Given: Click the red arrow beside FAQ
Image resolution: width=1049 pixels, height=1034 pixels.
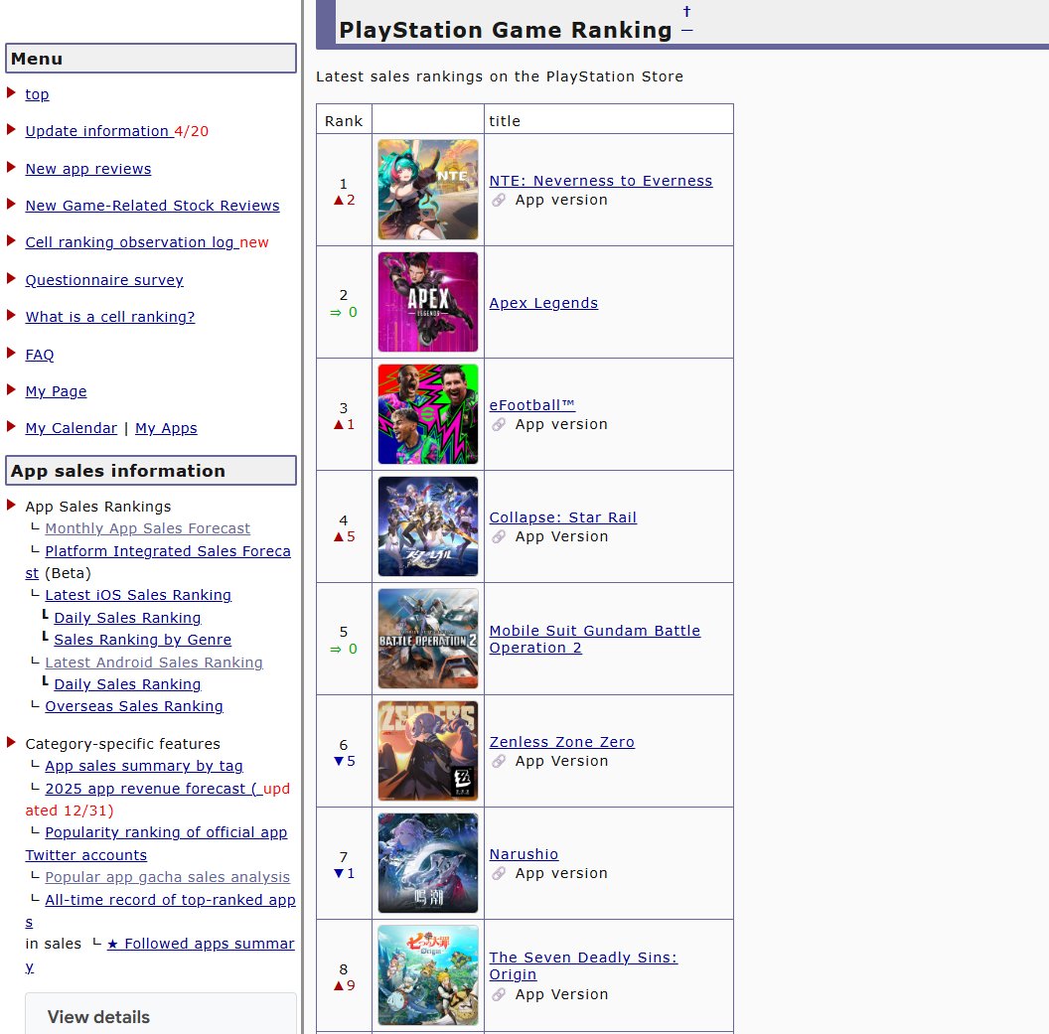Looking at the screenshot, I should click(11, 353).
